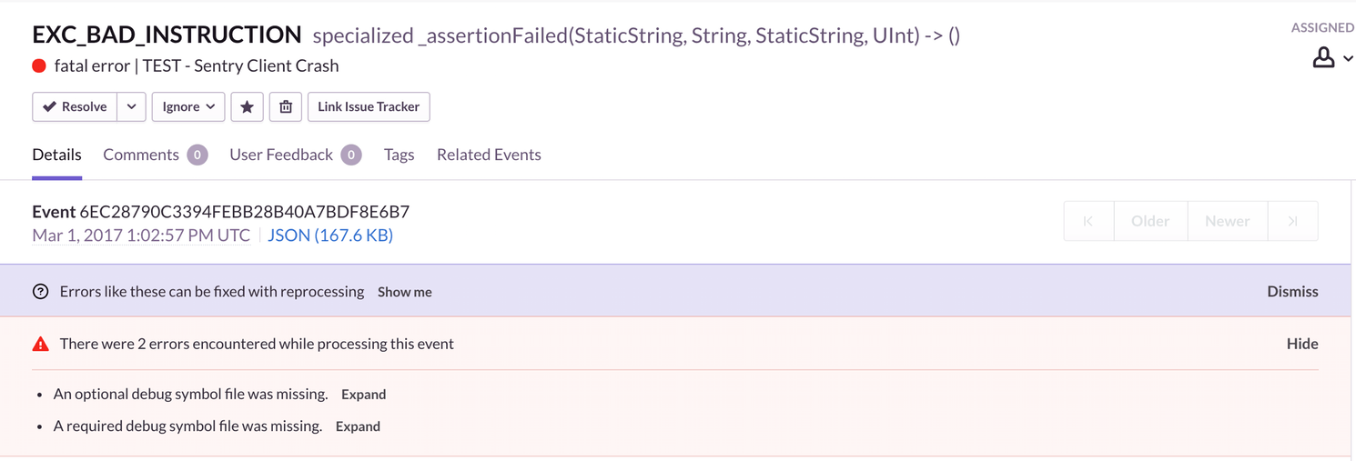This screenshot has width=1356, height=461.
Task: Dismiss the reprocessing hint banner
Action: [x=1292, y=292]
